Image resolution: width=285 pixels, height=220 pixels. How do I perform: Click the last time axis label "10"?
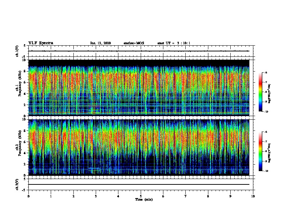tap(253, 196)
